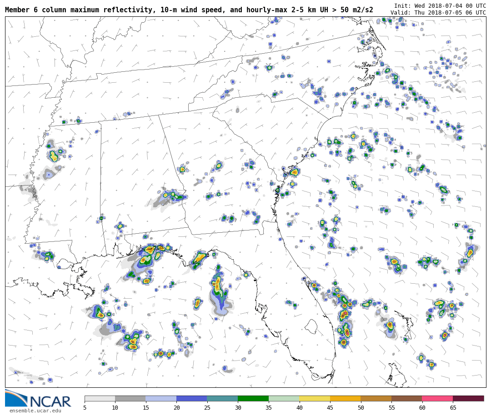Click the colorbar tick label 35
This screenshot has width=491, height=416.
pos(268,408)
